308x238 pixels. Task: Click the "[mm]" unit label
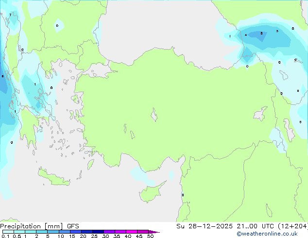[x=53, y=226]
